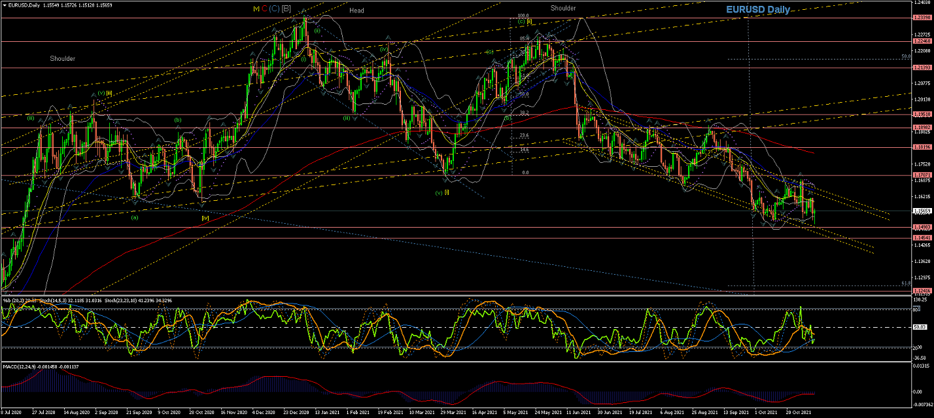Image resolution: width=934 pixels, height=418 pixels.
Task: Click the Fibonacci 38.2 level label
Action: pos(524,113)
